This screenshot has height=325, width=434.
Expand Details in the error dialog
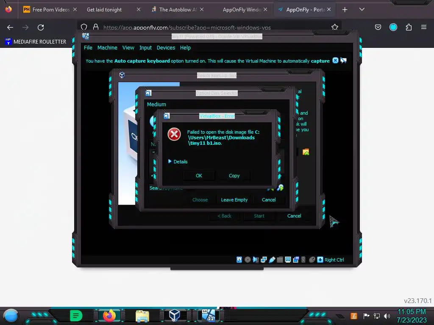[178, 161]
